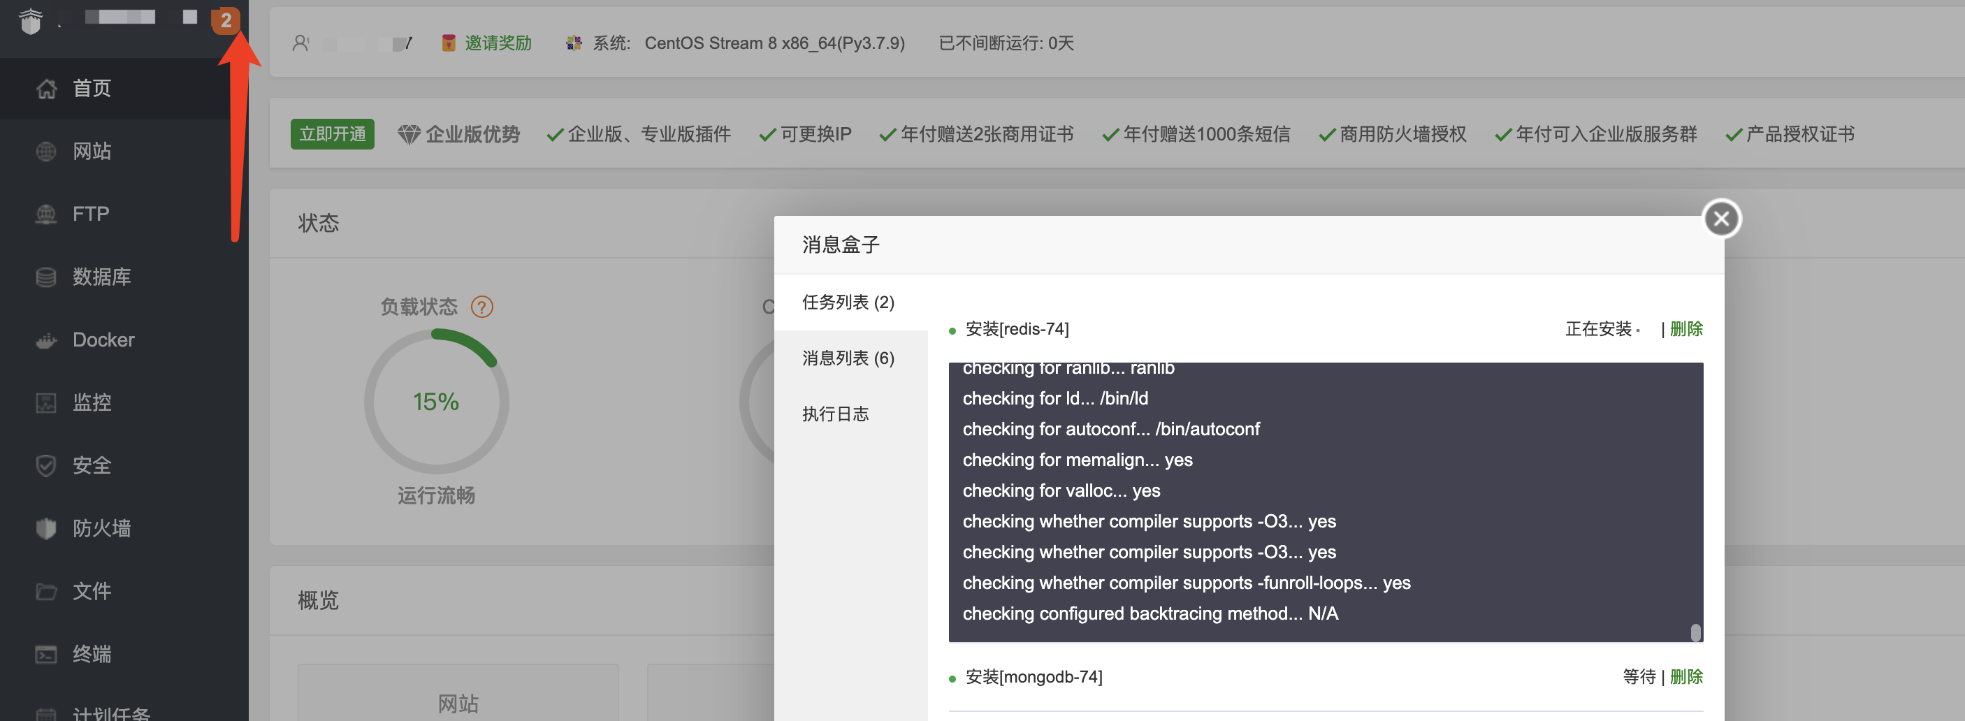Screen dimensions: 1965x721
Task: Open the 首页 home icon in sidebar
Action: tap(47, 89)
